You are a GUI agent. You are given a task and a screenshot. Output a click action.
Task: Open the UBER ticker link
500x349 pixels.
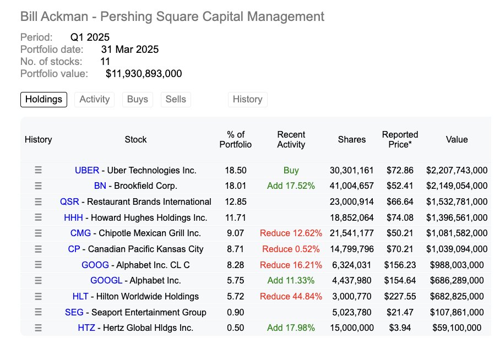click(87, 170)
